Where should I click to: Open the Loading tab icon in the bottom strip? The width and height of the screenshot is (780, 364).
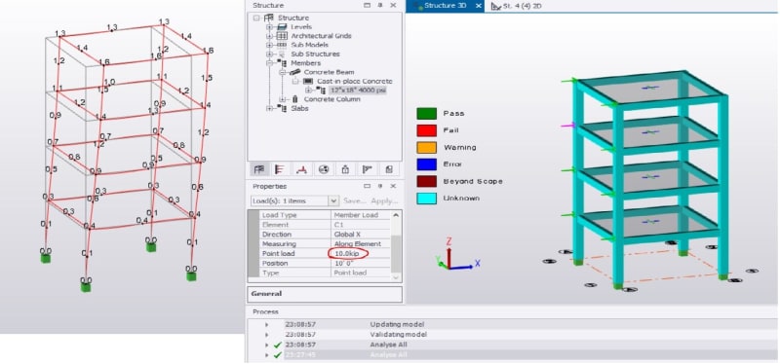[280, 169]
